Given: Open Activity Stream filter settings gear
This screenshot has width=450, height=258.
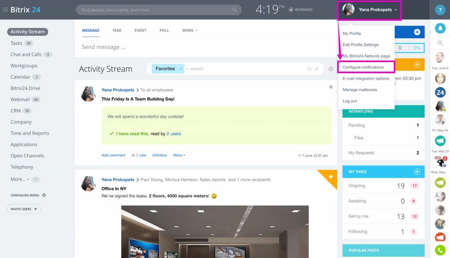Looking at the screenshot, I should click(331, 69).
